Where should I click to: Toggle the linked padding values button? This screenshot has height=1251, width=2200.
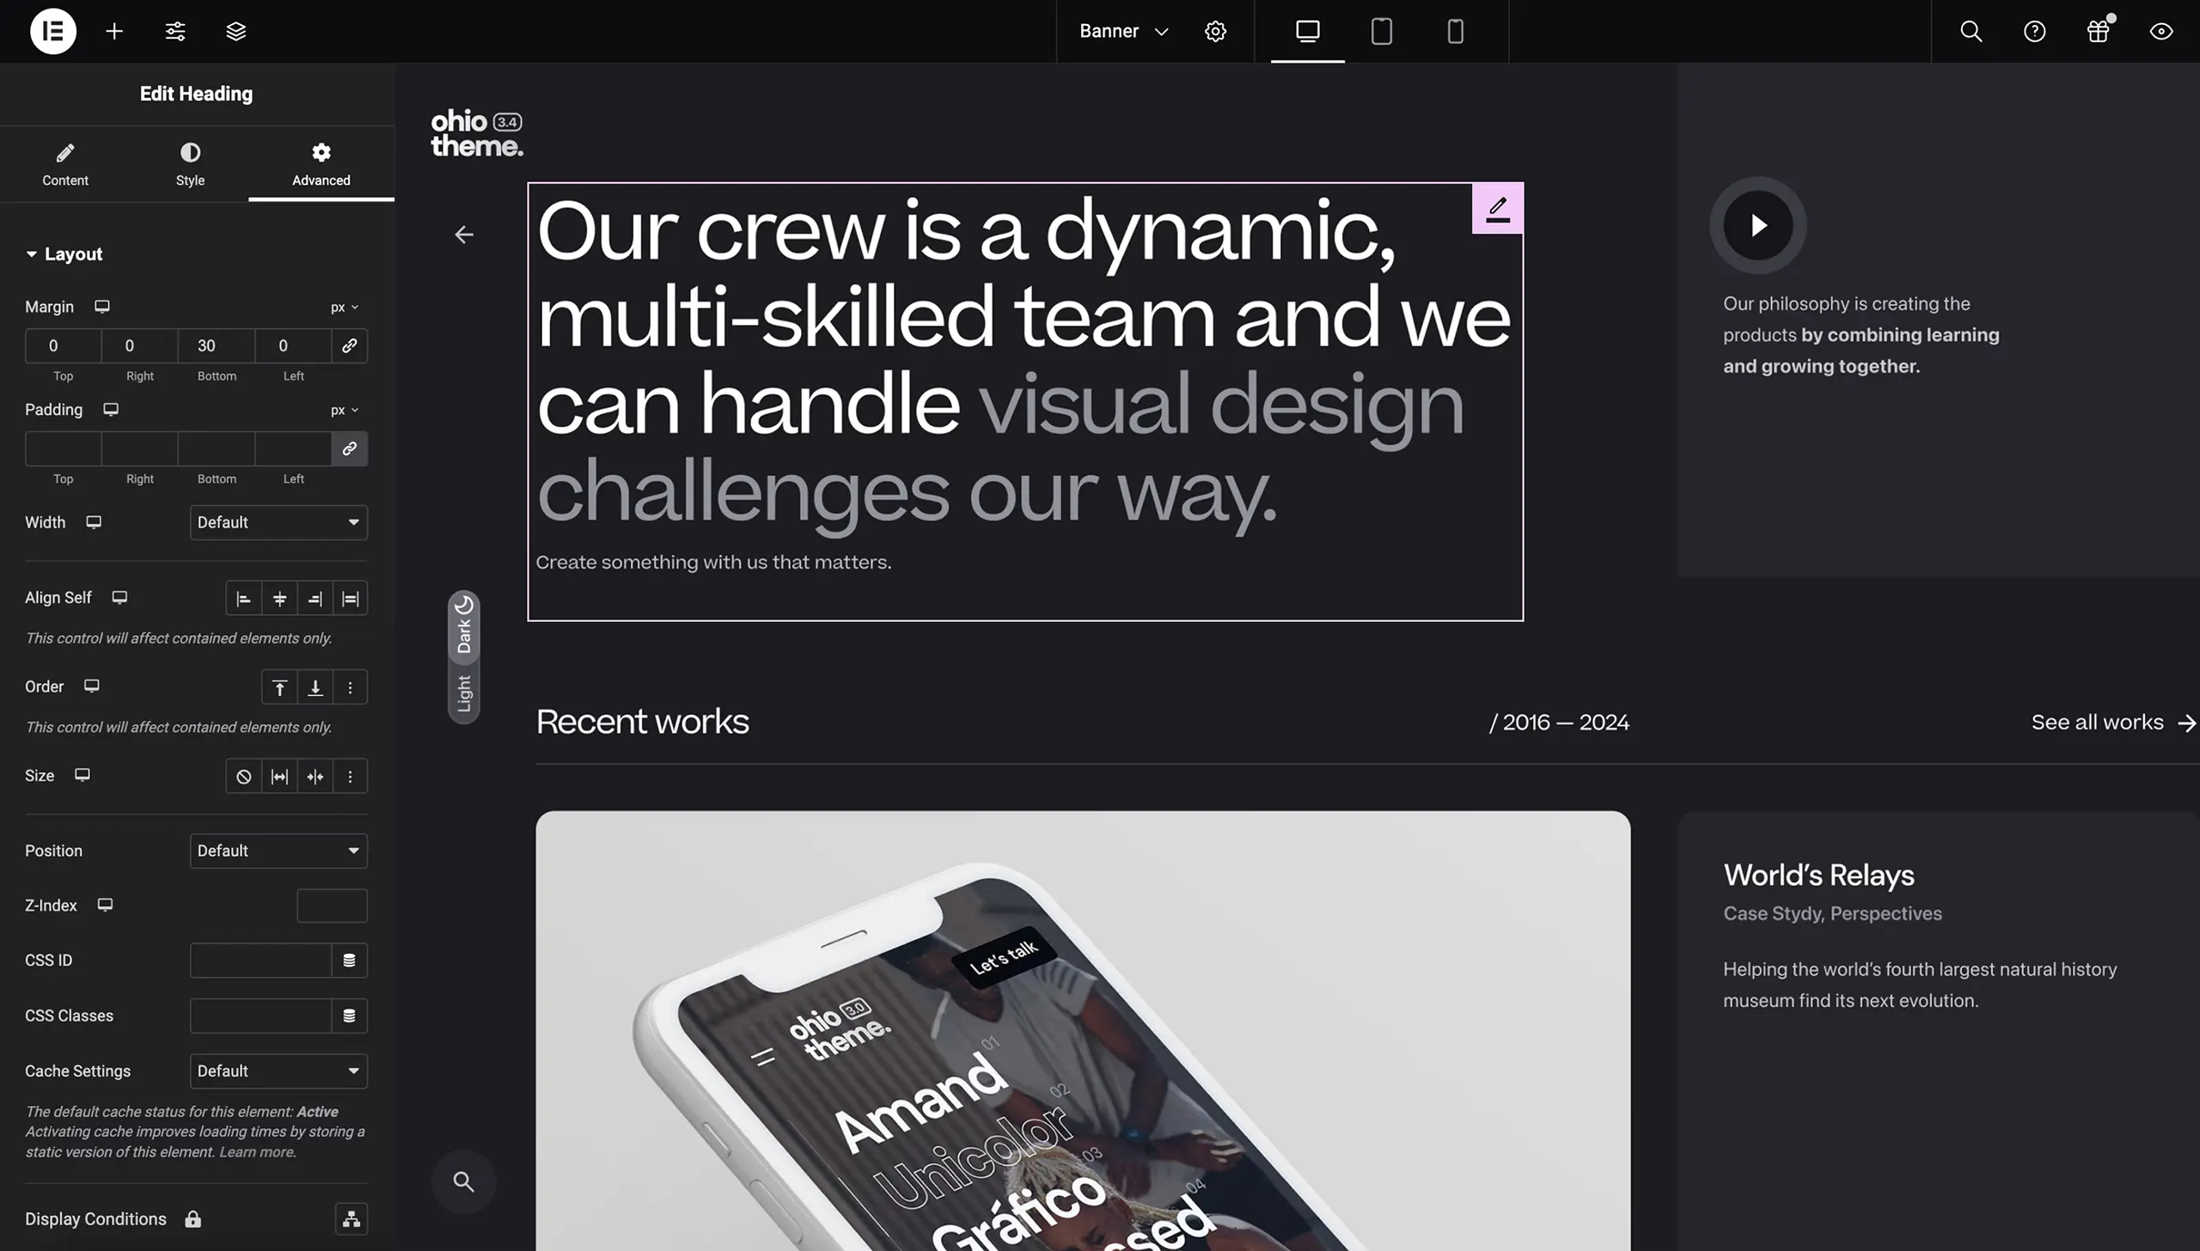tap(350, 449)
